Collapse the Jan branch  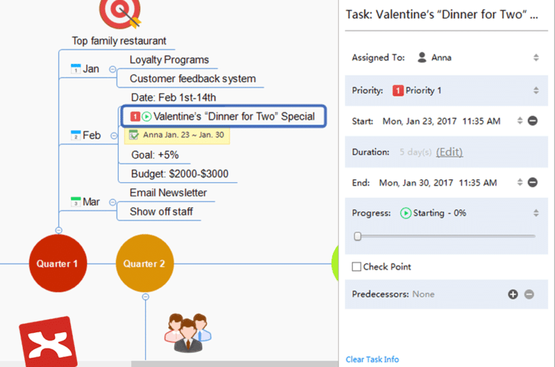point(112,69)
